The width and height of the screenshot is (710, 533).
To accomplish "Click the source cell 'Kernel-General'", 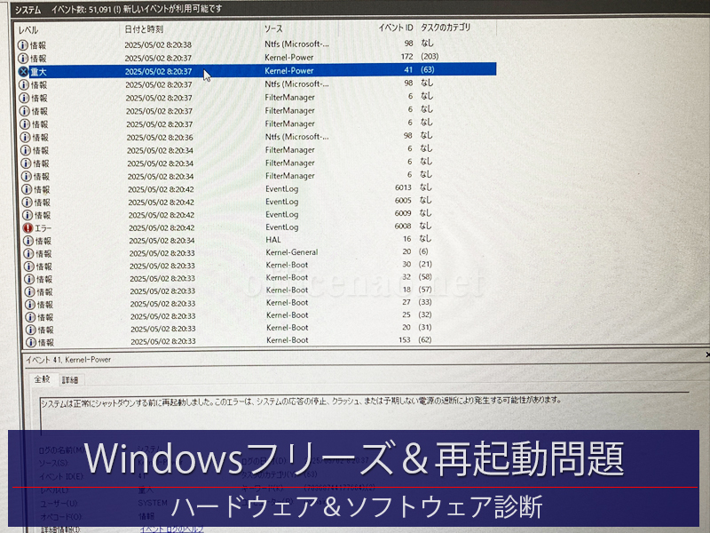I will point(292,252).
